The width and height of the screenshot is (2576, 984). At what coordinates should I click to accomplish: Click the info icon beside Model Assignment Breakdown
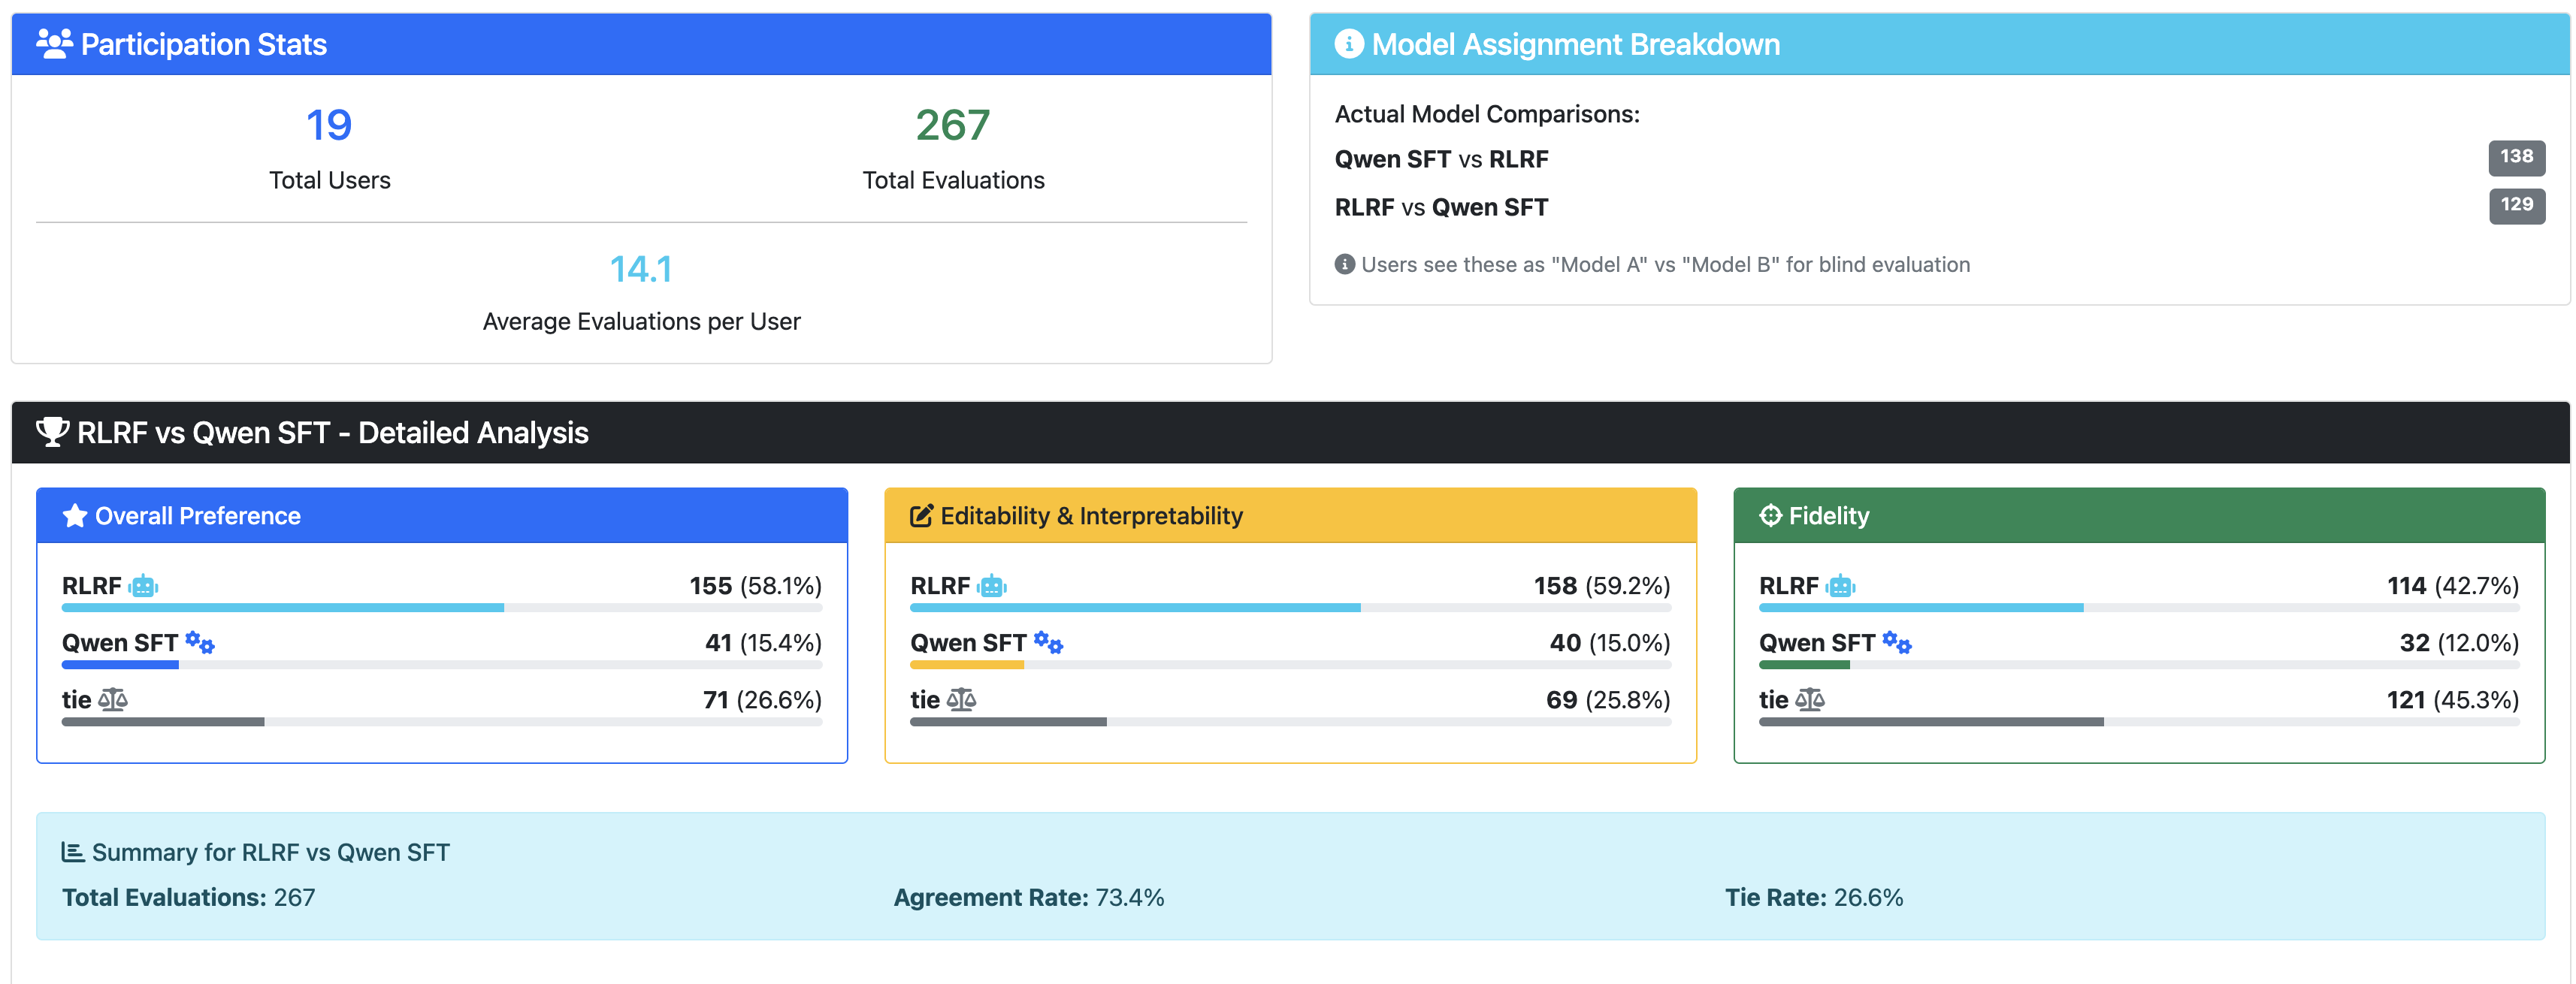pos(1348,43)
